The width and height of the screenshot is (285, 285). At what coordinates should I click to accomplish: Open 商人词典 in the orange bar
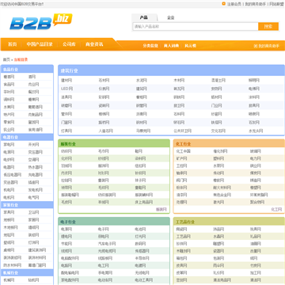171,46
